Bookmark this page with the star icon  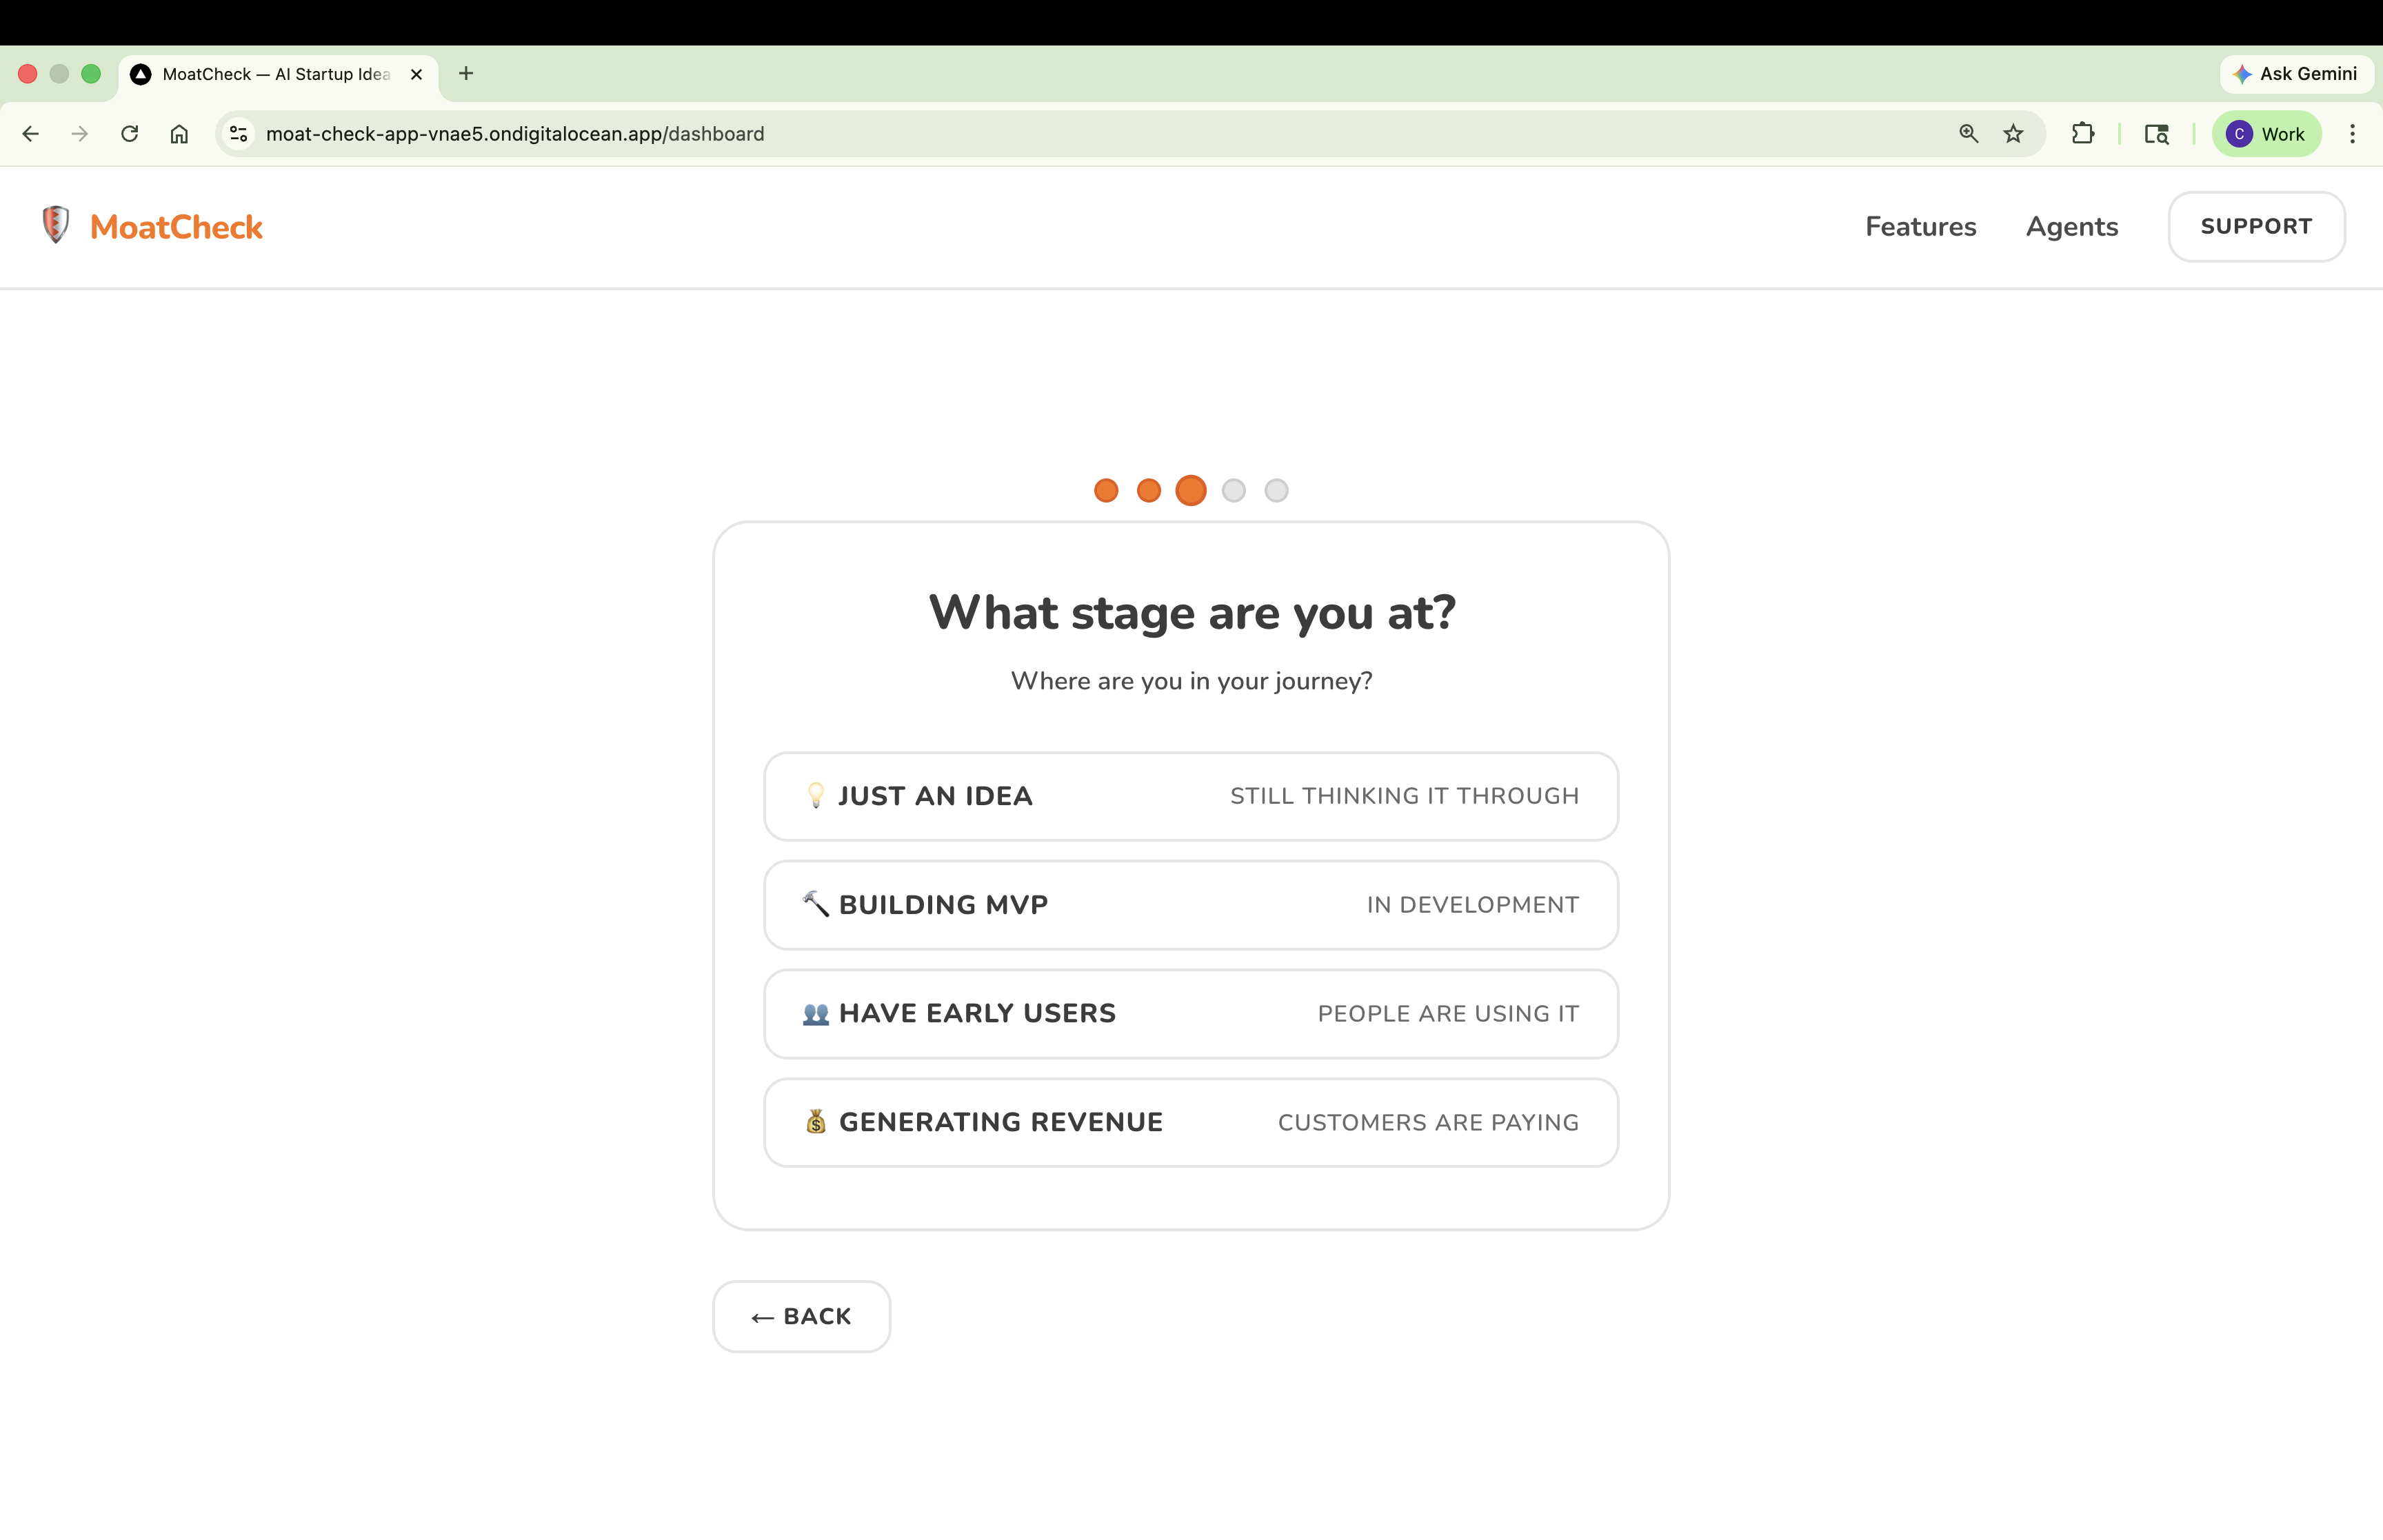[x=2013, y=134]
